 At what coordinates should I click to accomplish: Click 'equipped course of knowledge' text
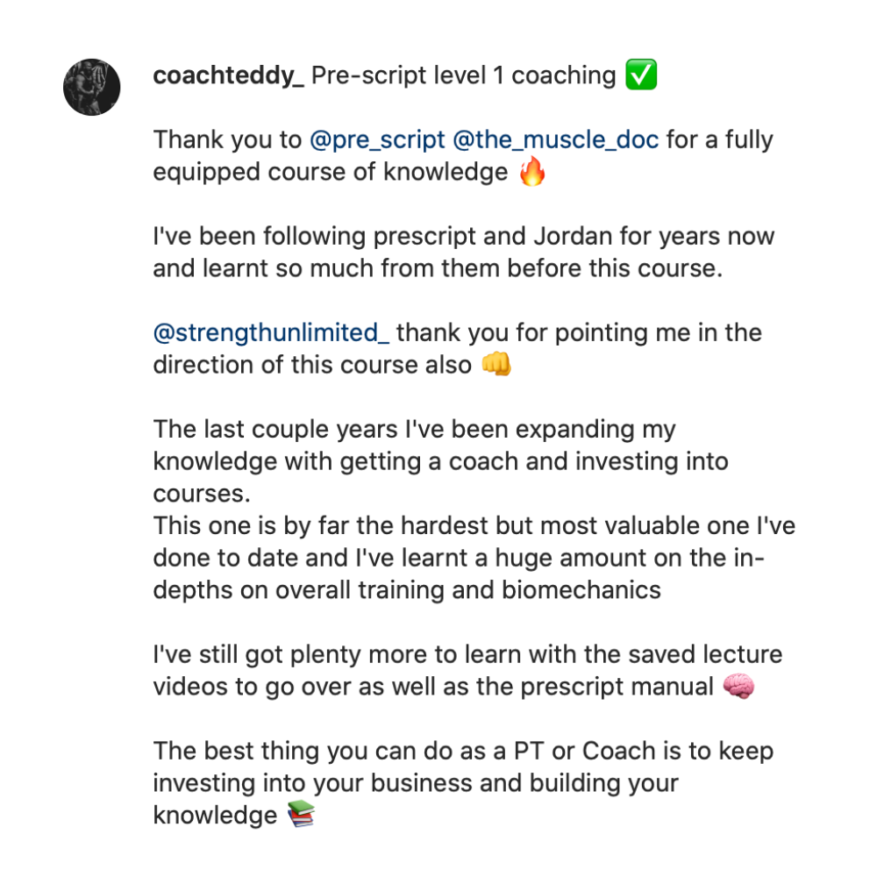click(330, 173)
